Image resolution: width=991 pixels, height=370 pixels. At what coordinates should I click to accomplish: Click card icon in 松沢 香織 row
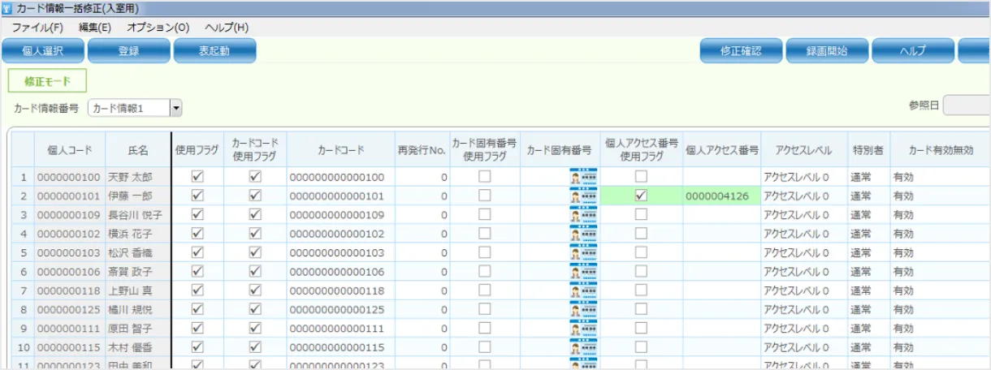(583, 252)
